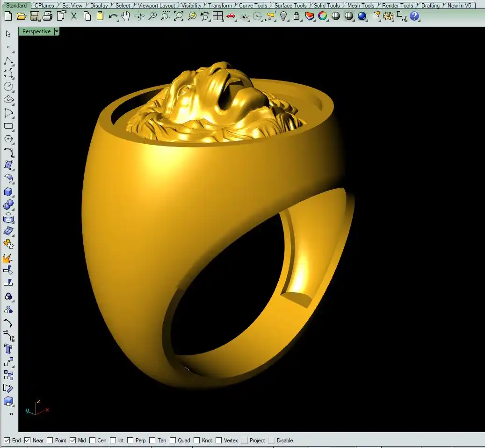Select the Pan hand tool
The image size is (485, 448).
point(126,16)
